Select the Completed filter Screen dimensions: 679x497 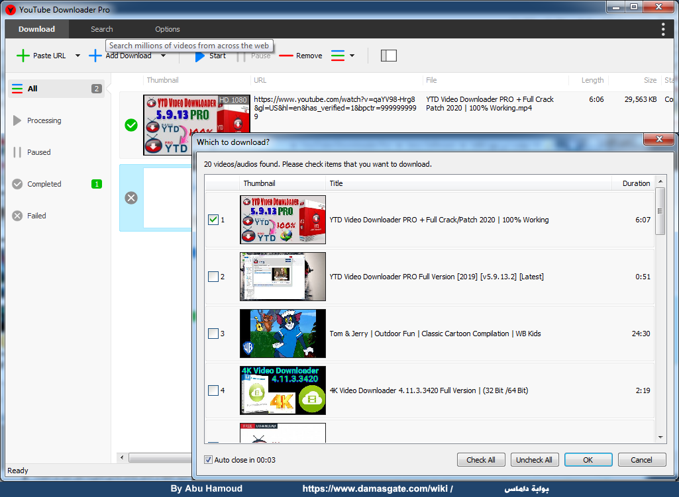[x=56, y=184]
